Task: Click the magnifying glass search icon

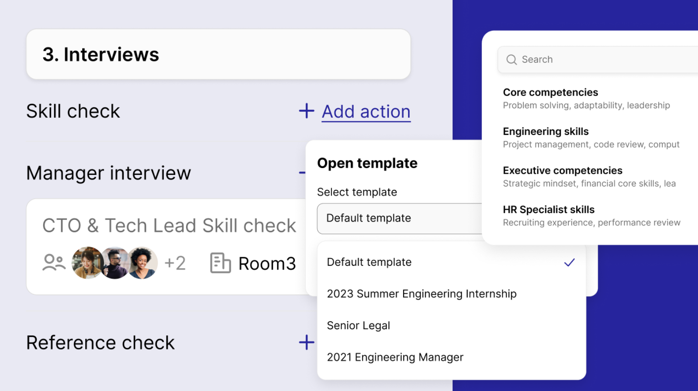Action: tap(511, 60)
